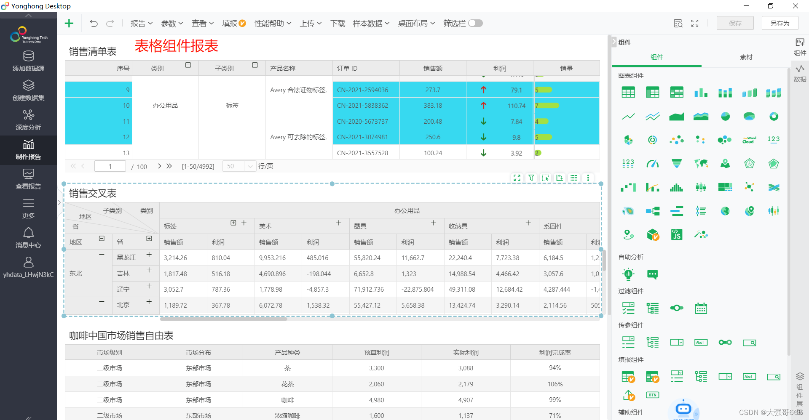Click the 下载 toolbar button
This screenshot has width=809, height=420.
[338, 23]
